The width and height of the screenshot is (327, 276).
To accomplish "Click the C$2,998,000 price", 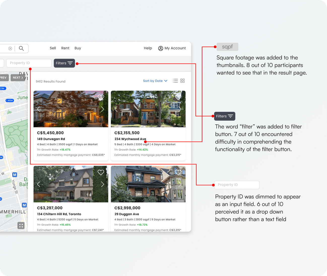I will tap(127, 208).
